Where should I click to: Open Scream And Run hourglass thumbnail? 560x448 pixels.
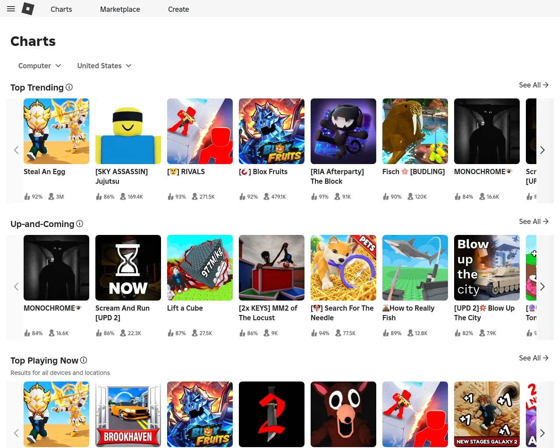click(x=128, y=268)
